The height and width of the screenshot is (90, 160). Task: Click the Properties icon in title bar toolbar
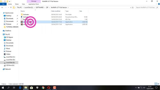[x=5, y=1]
